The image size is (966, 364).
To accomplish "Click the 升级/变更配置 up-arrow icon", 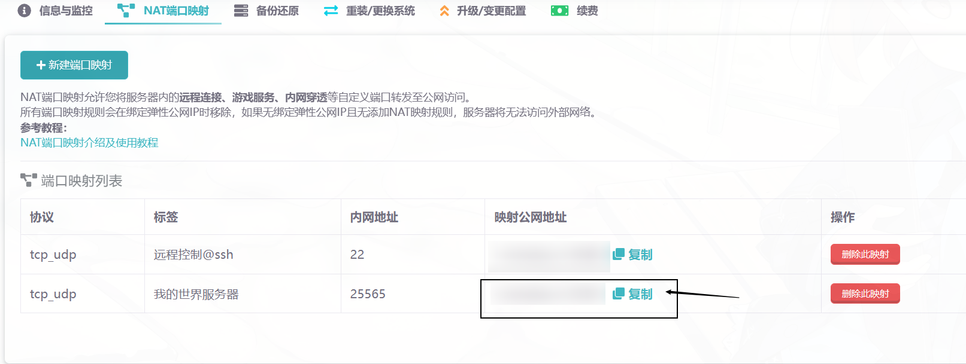I will (x=444, y=11).
